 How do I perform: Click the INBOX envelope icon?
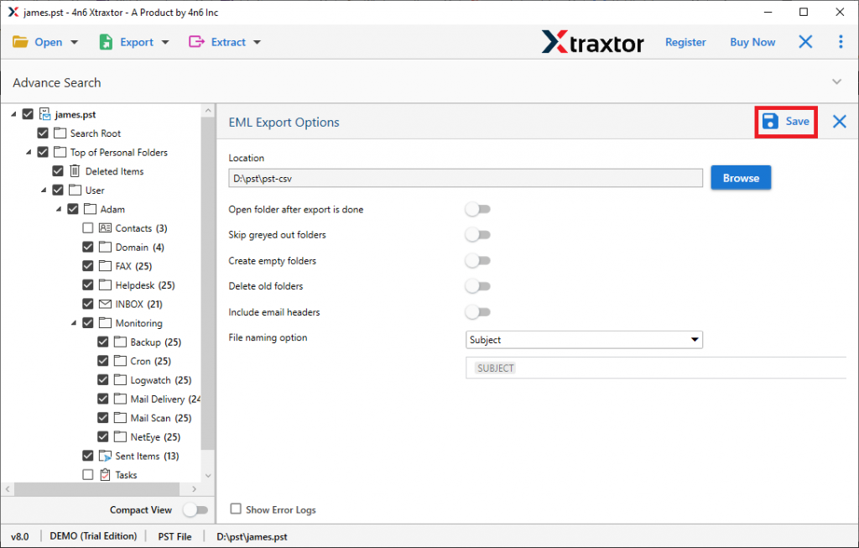pos(105,304)
